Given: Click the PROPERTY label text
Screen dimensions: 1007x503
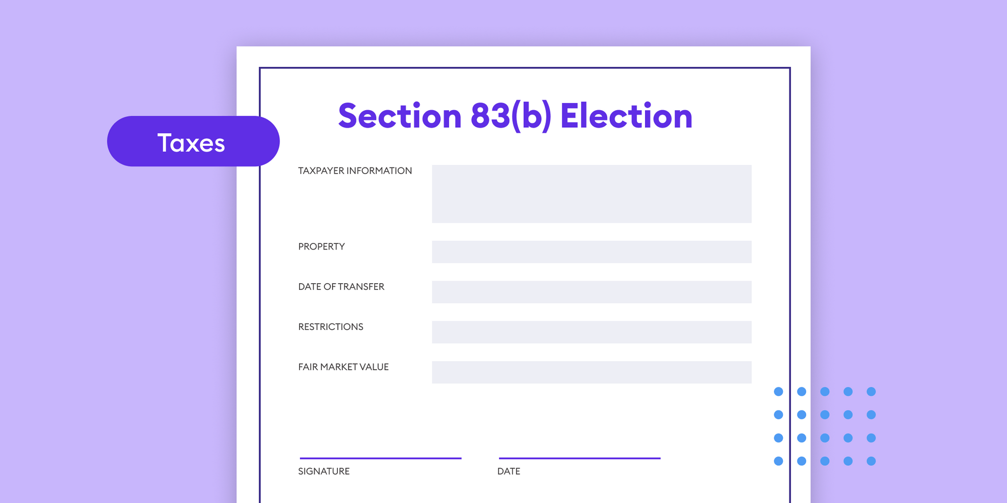Looking at the screenshot, I should (321, 246).
